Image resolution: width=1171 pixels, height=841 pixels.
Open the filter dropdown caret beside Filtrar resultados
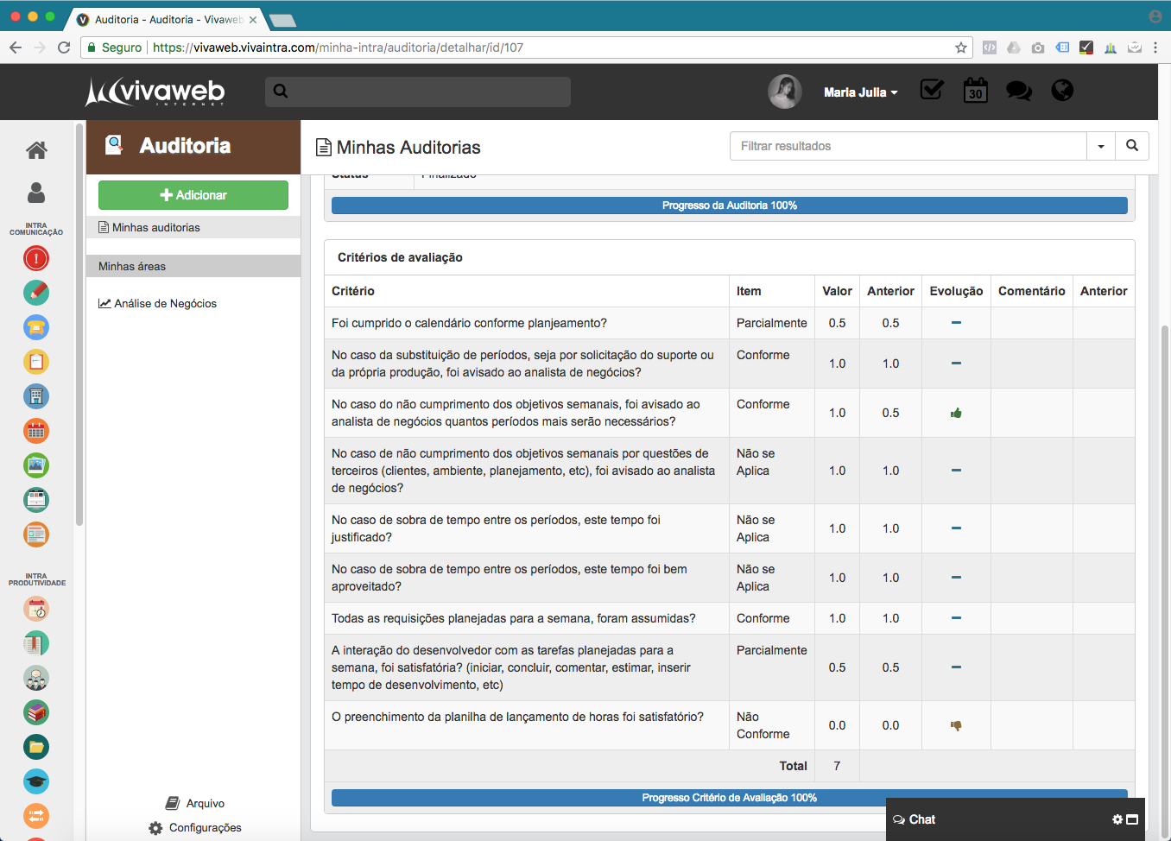(1100, 147)
